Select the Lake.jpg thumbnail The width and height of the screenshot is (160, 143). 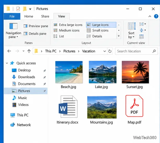pos(103,72)
